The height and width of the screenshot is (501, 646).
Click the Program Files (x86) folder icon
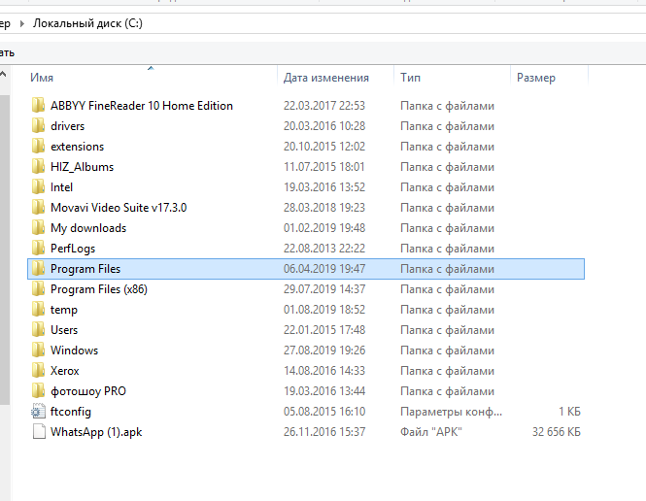38,289
